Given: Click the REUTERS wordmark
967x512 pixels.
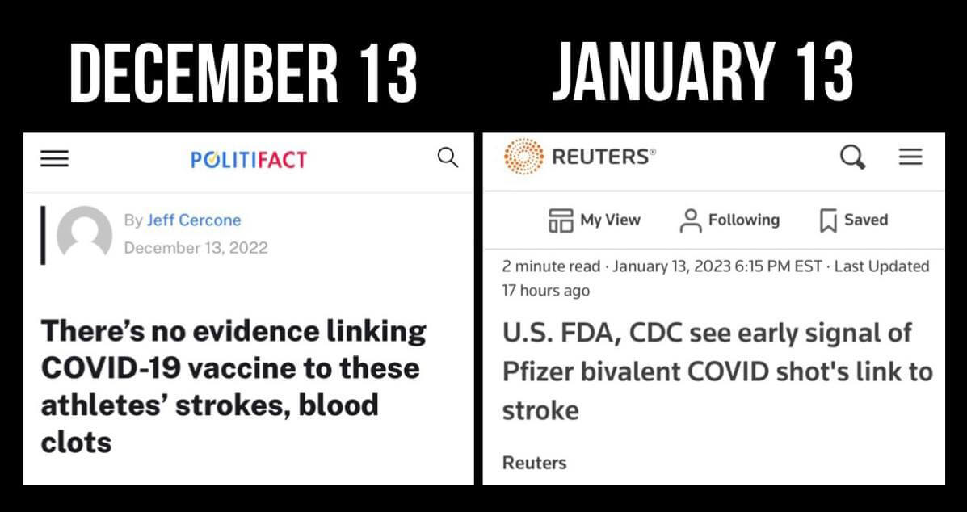Looking at the screenshot, I should [603, 157].
